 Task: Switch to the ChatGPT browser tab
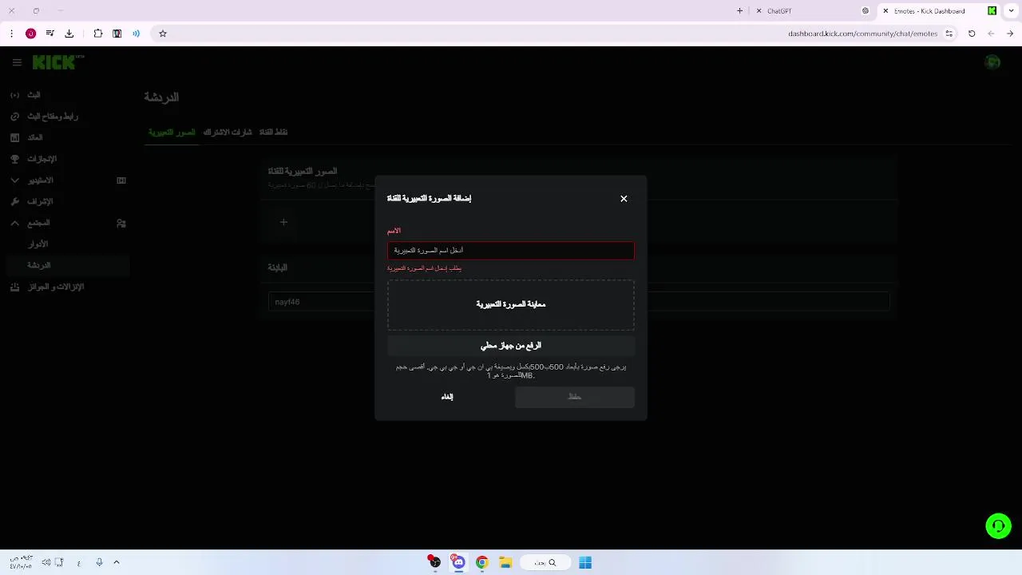pos(813,11)
